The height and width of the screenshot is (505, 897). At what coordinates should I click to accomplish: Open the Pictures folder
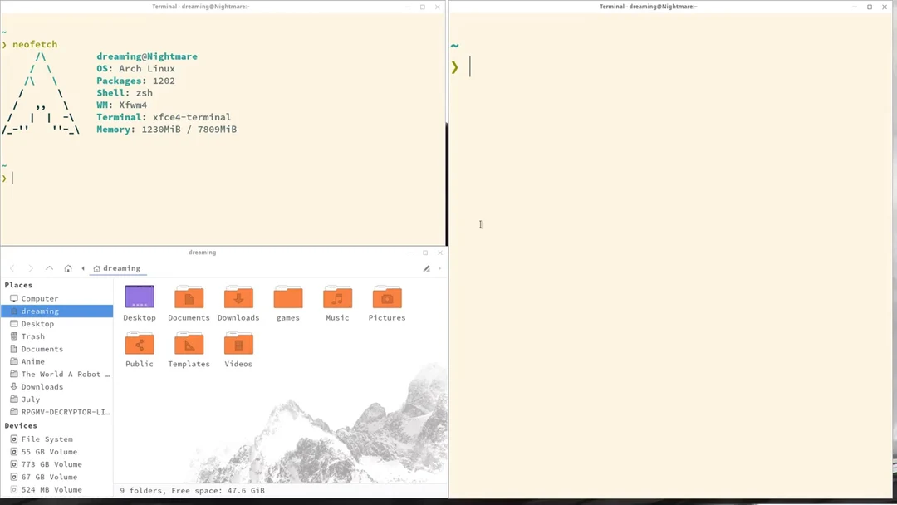click(386, 299)
